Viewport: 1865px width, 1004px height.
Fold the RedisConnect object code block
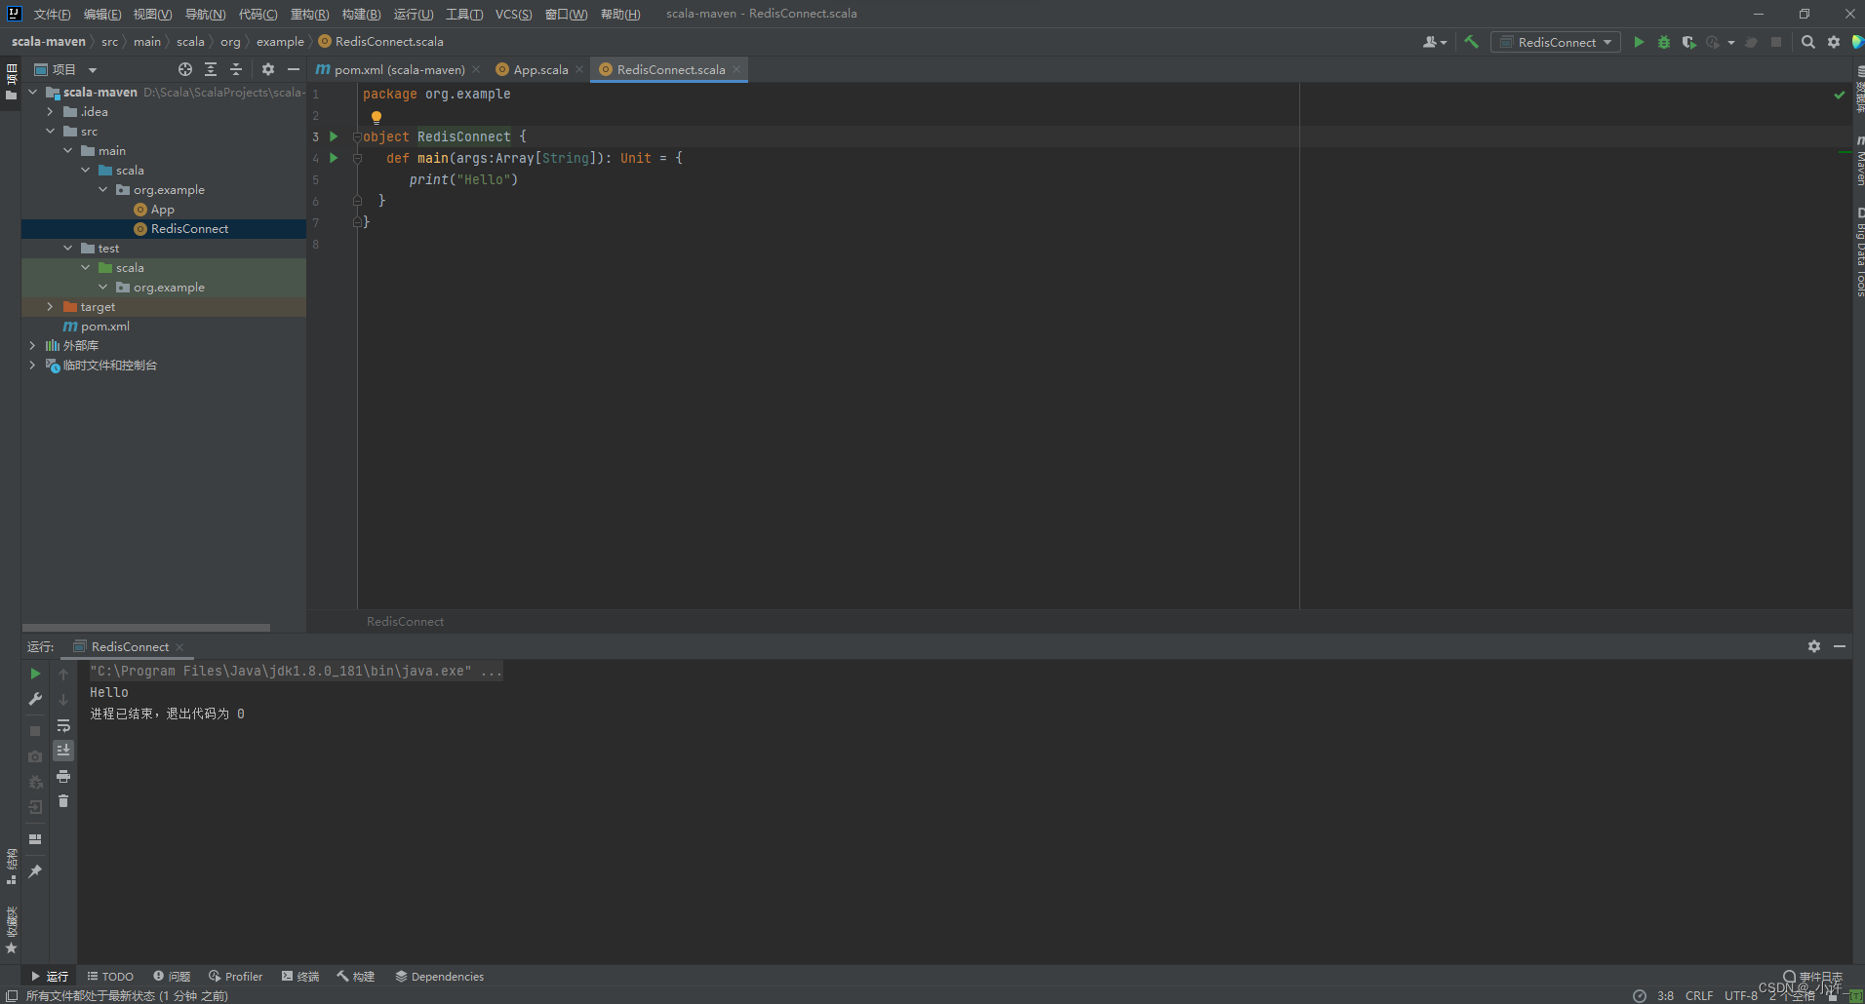(x=357, y=136)
